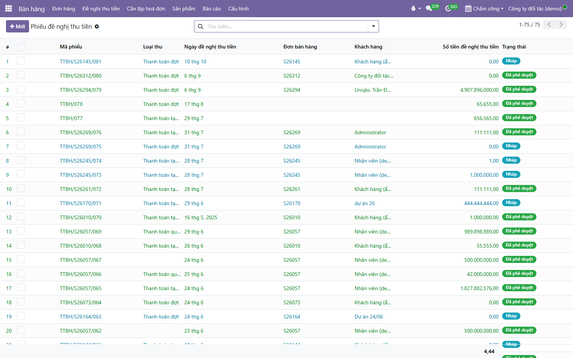Toggle the select-all header checkbox
573x358 pixels.
(x=21, y=47)
